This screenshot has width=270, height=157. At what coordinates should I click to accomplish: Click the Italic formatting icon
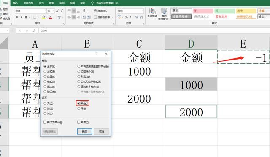(x=22, y=17)
